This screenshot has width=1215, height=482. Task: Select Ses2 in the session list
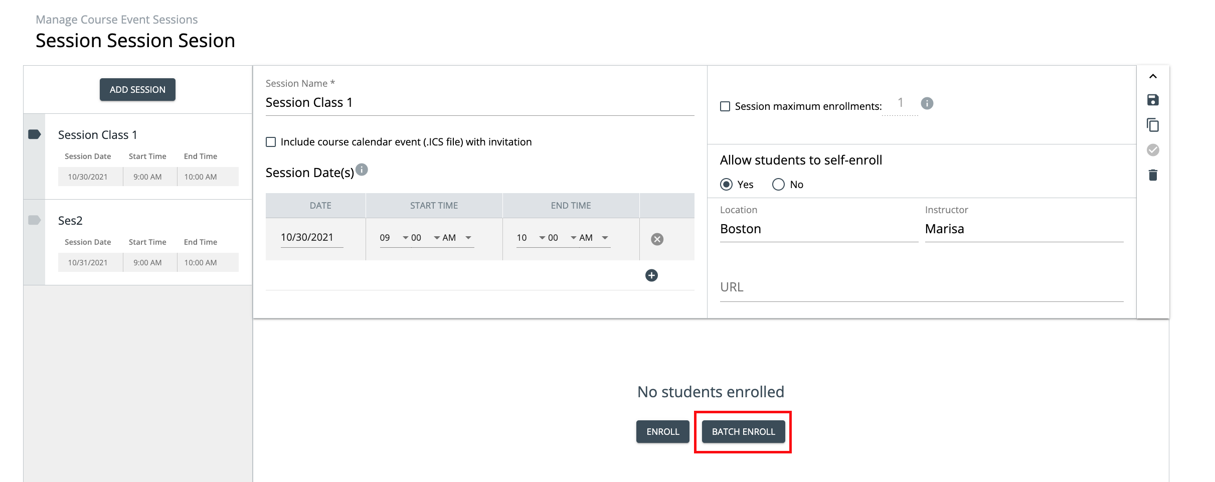pos(70,221)
